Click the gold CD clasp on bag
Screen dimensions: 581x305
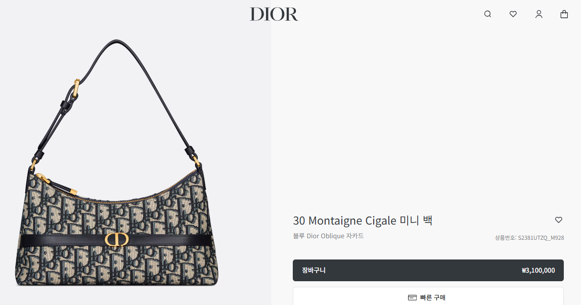pos(116,239)
